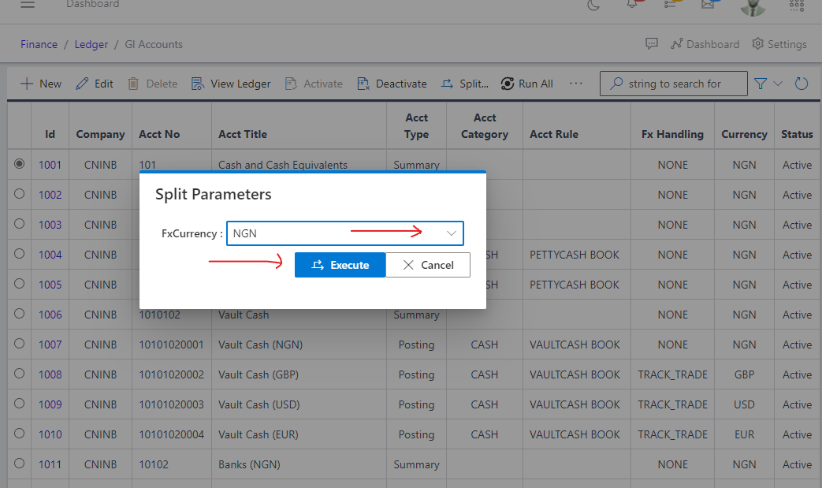
Task: Open the filter dropdown chevron
Action: click(x=778, y=84)
